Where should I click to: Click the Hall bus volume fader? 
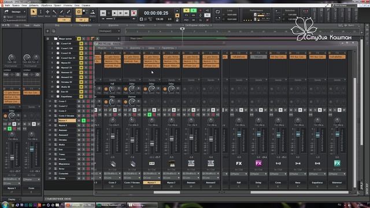239,134
